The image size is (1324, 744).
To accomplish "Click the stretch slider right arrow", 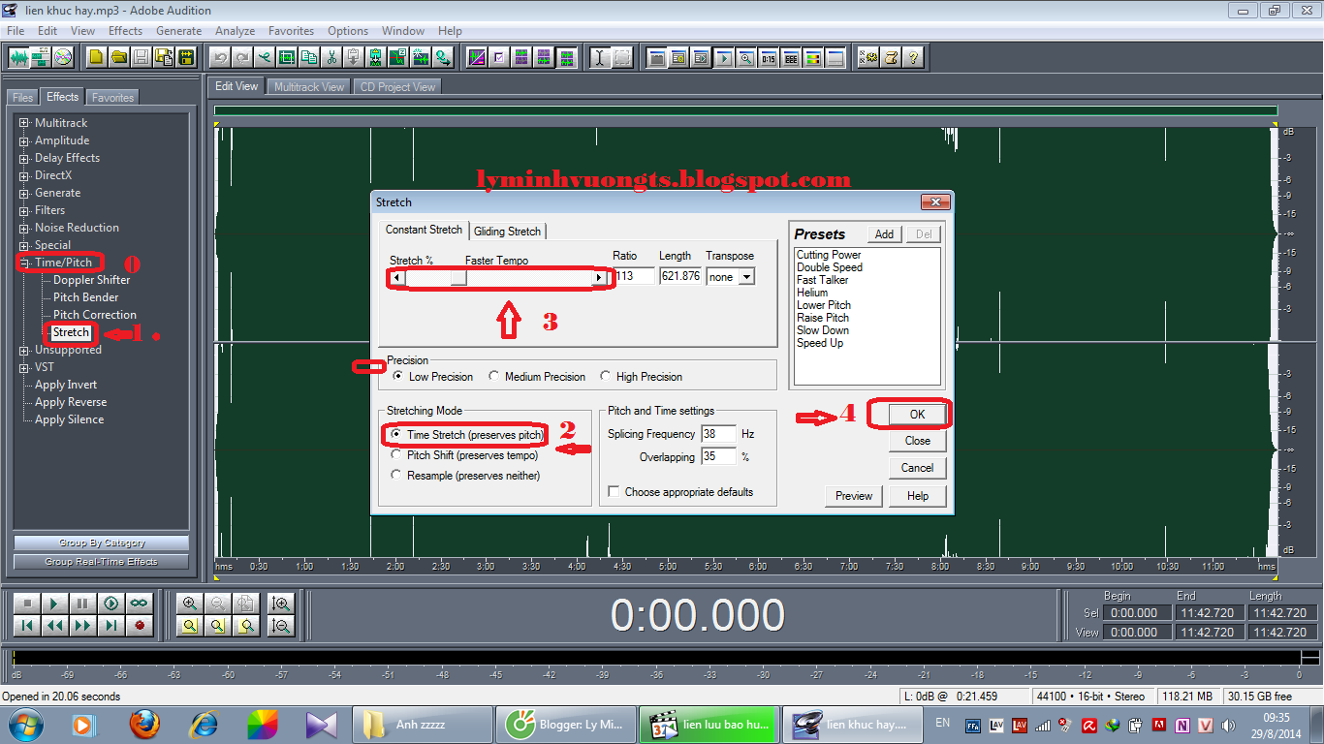I will tap(599, 278).
